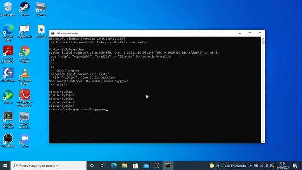Select the Autenticação desktop shortcut
This screenshot has height=170, width=302.
click(8, 75)
